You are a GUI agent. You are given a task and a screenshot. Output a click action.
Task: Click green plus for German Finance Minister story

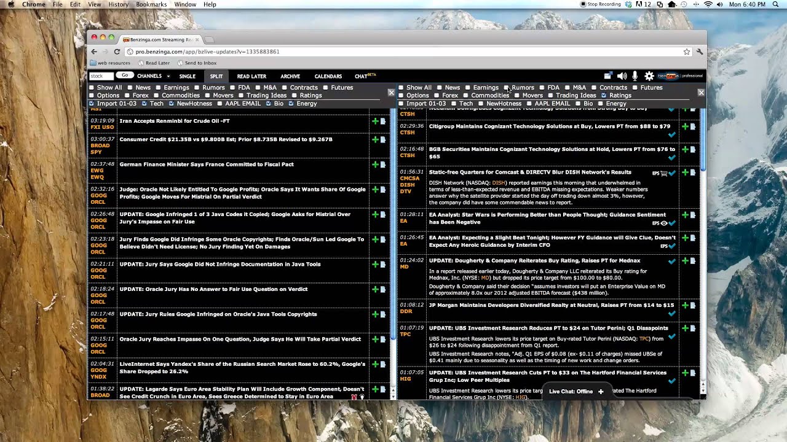[375, 165]
